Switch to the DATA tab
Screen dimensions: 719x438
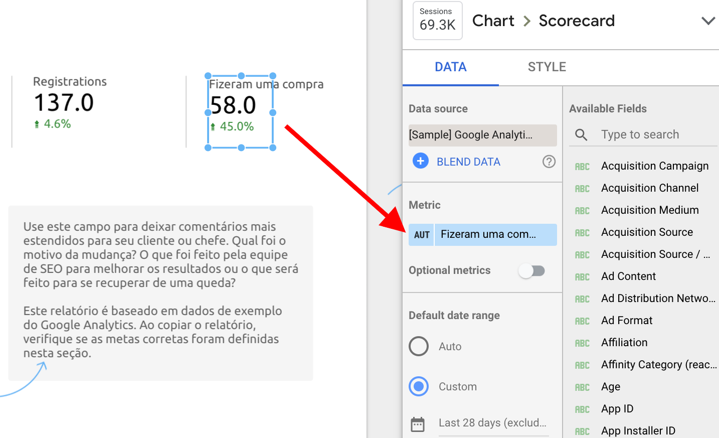tap(450, 66)
